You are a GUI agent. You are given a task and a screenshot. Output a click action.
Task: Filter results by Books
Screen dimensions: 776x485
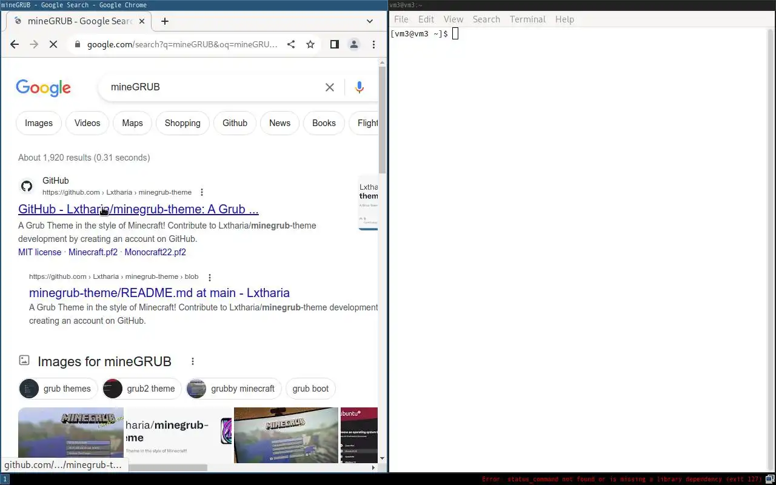tap(324, 123)
